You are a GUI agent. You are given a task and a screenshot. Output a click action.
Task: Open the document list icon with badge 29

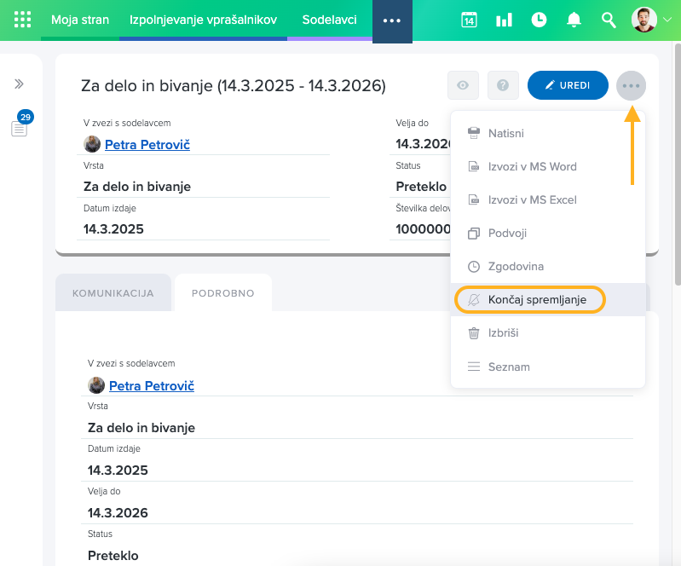[19, 128]
